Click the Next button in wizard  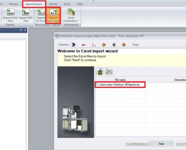pos(162,144)
